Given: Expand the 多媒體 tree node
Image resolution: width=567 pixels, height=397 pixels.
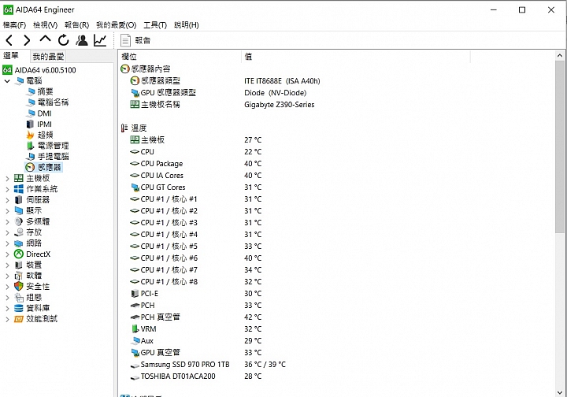Looking at the screenshot, I should coord(7,221).
